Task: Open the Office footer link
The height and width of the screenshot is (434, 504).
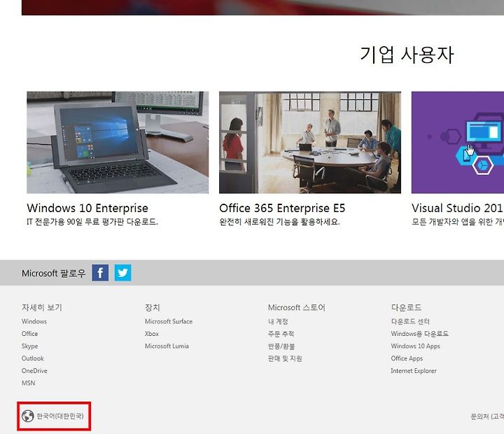Action: coord(29,334)
